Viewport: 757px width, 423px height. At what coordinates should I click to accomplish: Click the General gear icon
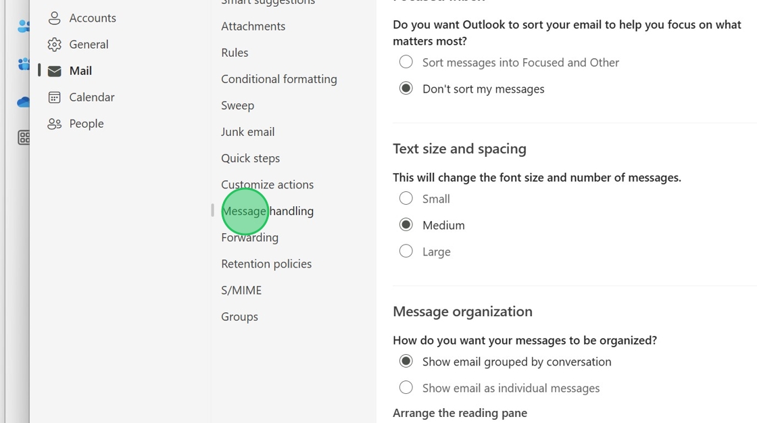(x=55, y=45)
